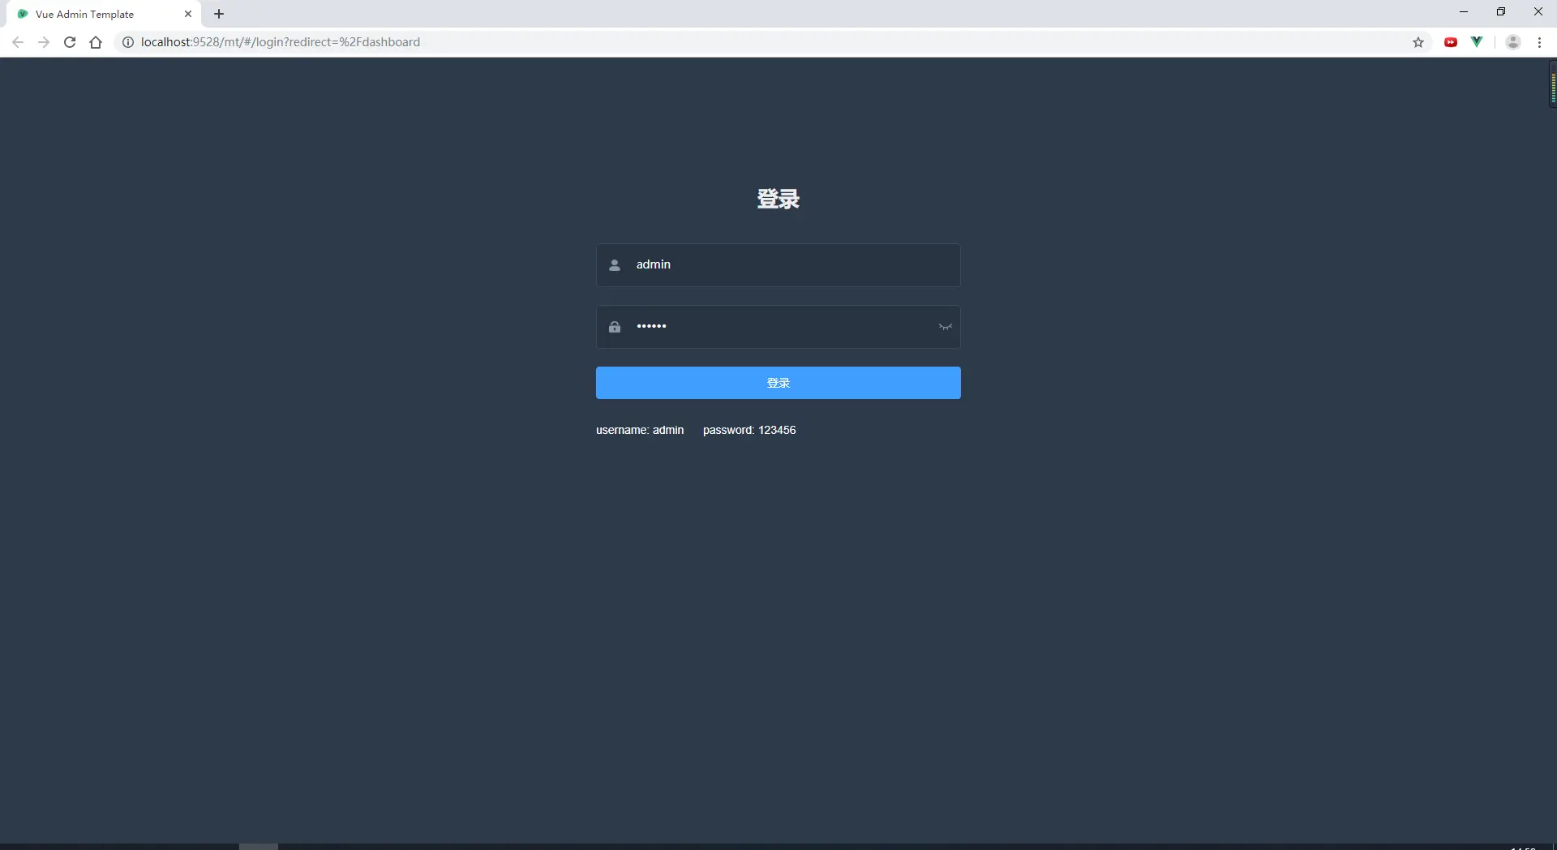
Task: Open a new browser tab
Action: (x=219, y=14)
